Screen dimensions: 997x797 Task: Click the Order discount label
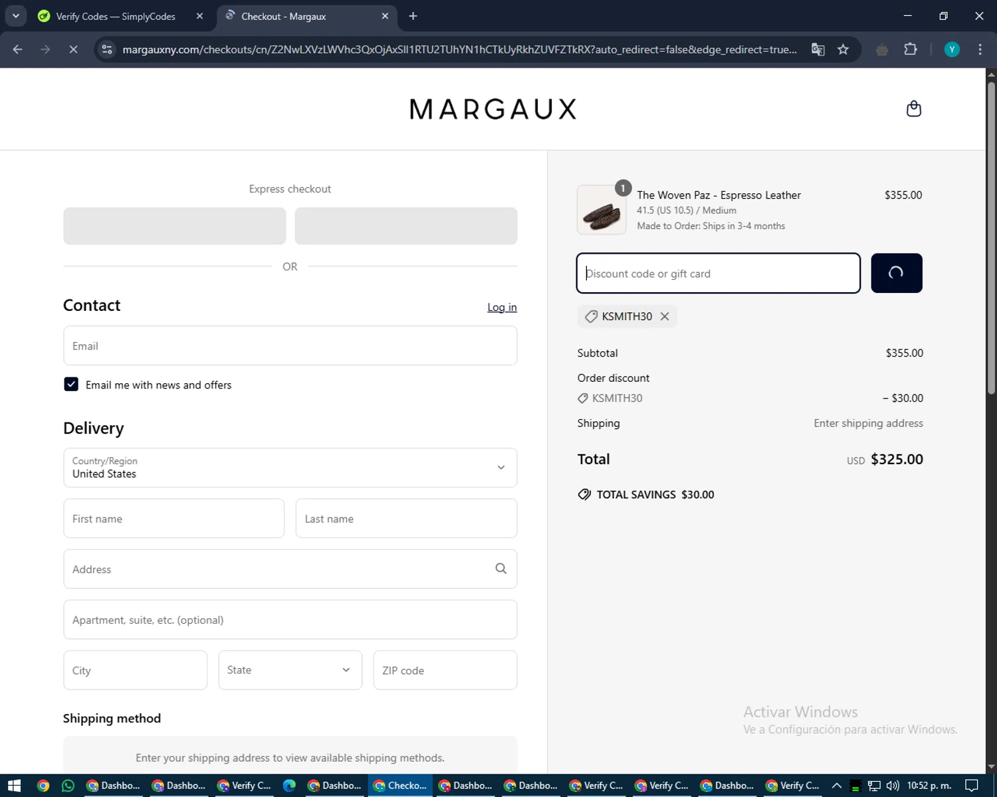click(613, 378)
